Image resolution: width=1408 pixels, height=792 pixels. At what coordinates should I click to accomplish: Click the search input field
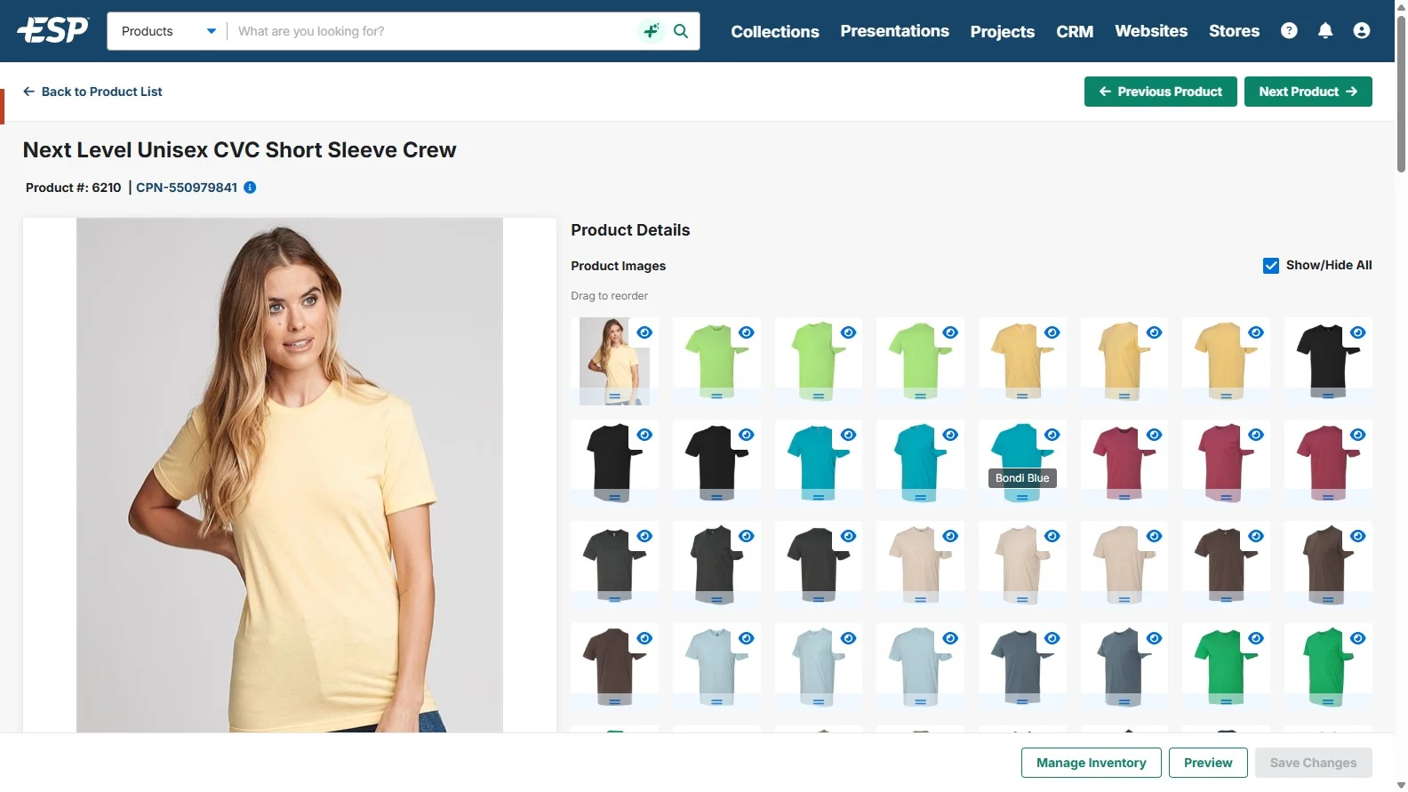[x=433, y=31]
